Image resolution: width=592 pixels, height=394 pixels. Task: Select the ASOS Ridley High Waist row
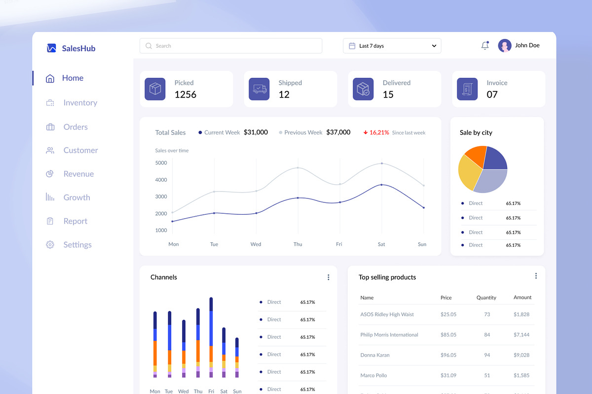coord(446,314)
